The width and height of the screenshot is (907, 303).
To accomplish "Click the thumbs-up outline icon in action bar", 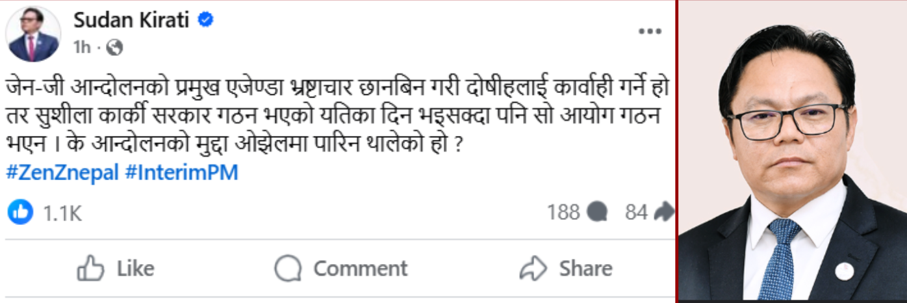I will click(91, 268).
